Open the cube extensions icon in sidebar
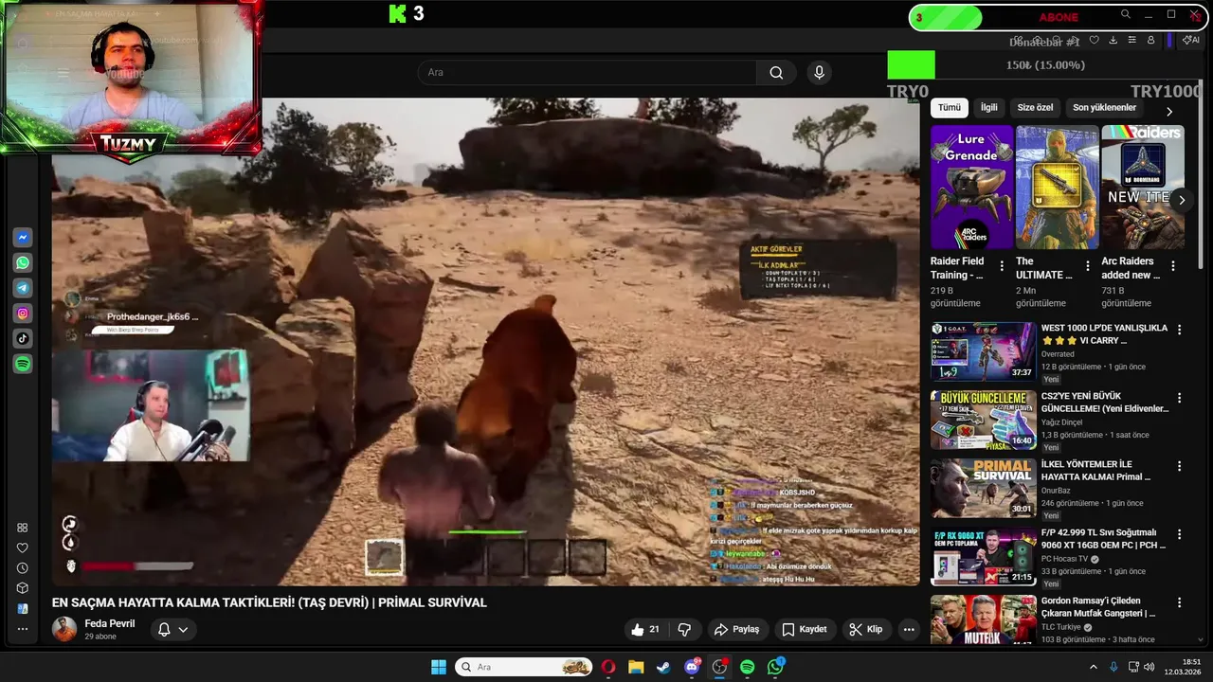The image size is (1213, 682). (x=23, y=588)
